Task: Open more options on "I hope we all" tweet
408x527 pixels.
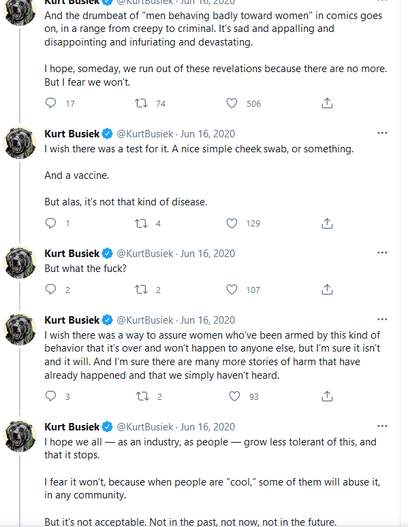Action: 382,426
